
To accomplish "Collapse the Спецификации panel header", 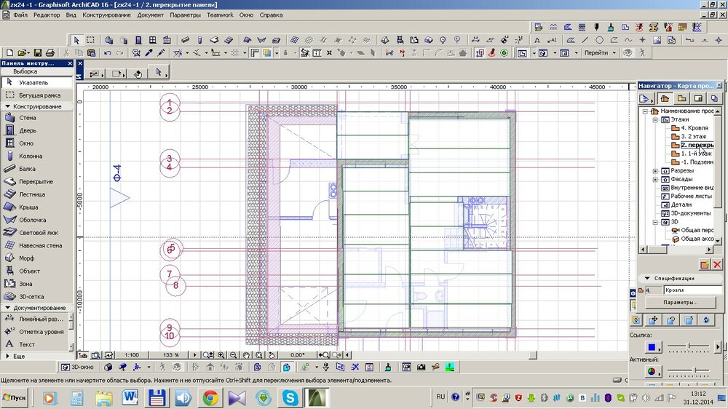I will (647, 278).
